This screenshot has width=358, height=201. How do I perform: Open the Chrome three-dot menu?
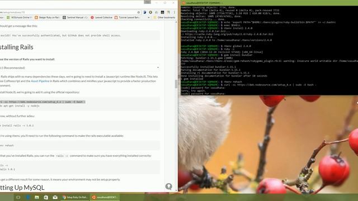(x=175, y=12)
